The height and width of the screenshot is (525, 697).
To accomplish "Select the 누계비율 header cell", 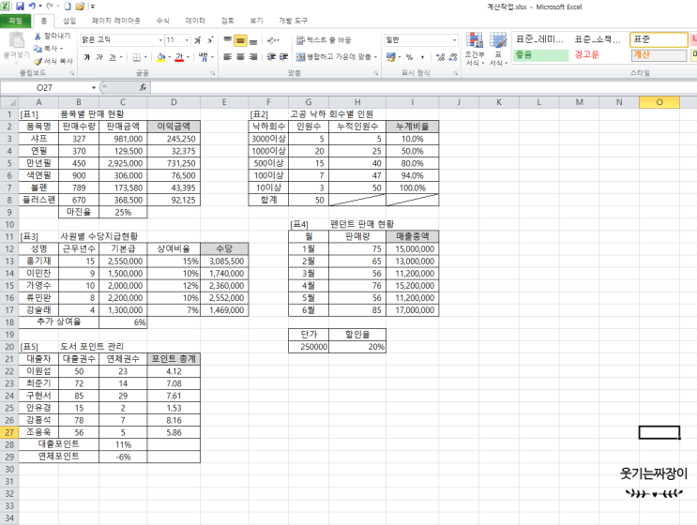I will coord(412,127).
